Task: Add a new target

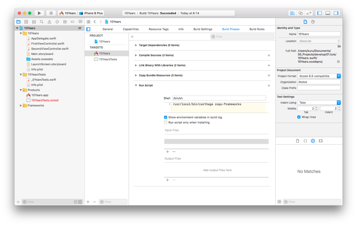Action: coord(88,202)
